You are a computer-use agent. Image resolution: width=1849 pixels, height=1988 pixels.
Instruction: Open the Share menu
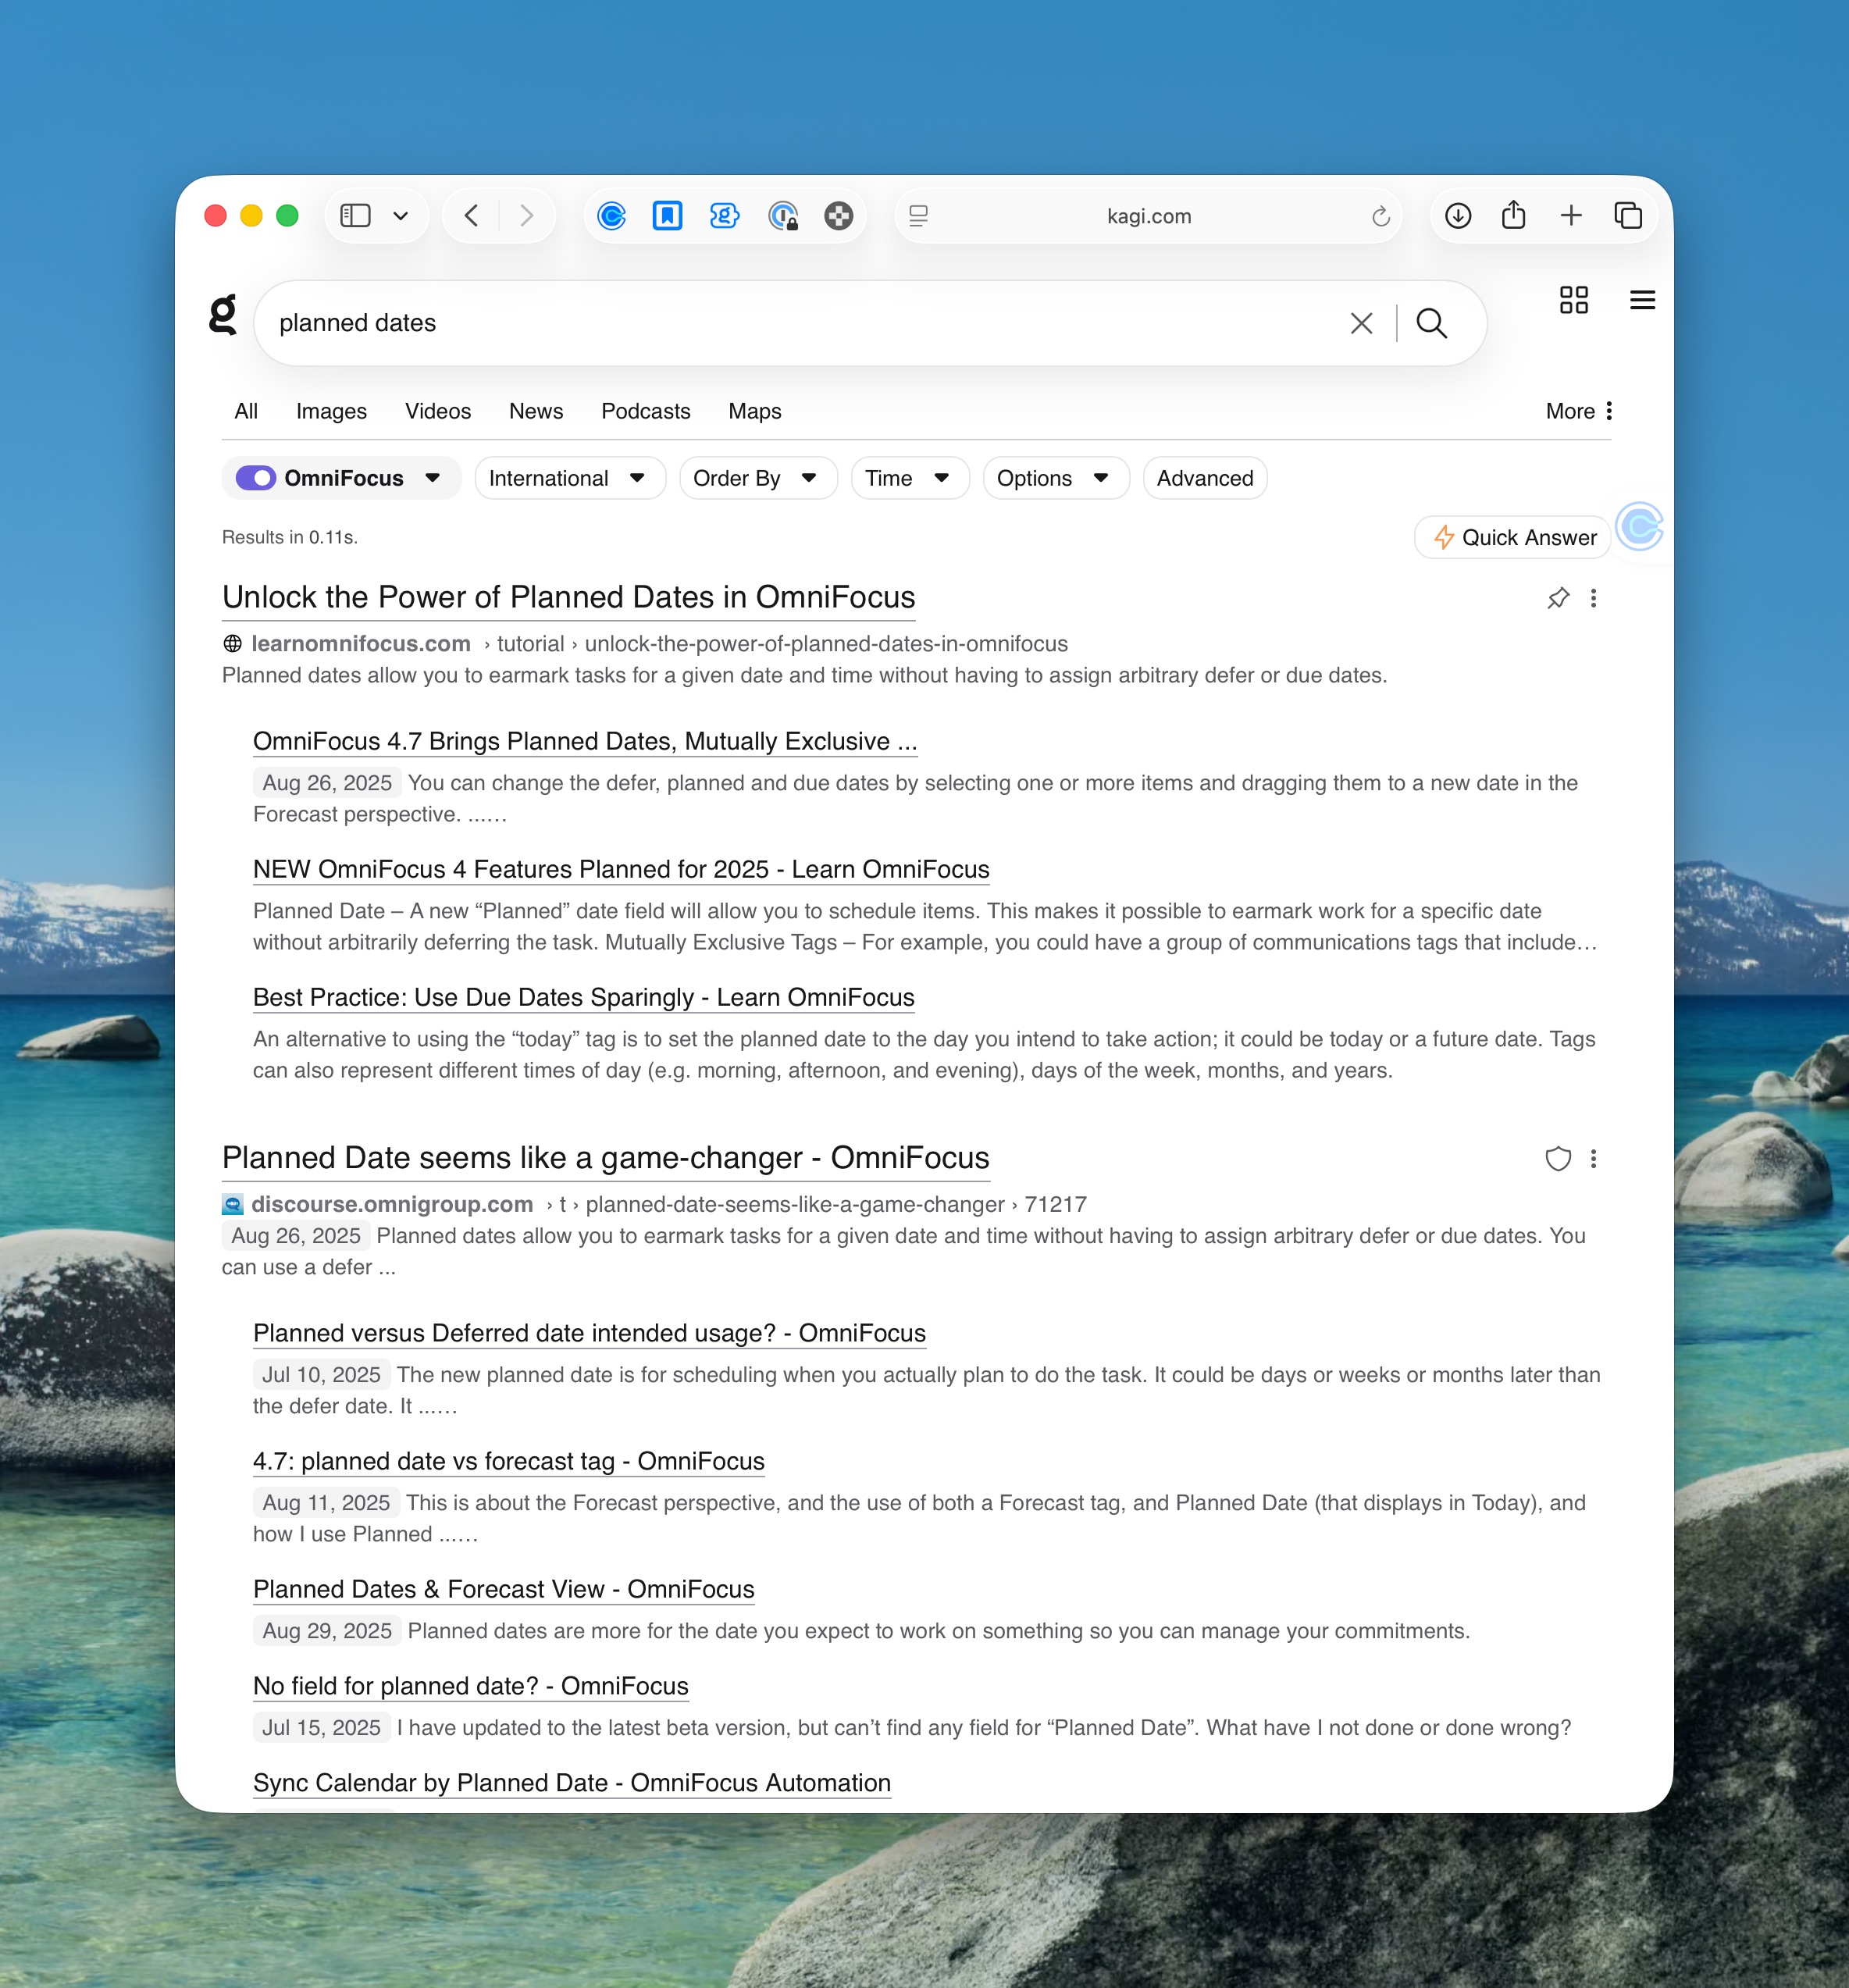click(x=1513, y=215)
